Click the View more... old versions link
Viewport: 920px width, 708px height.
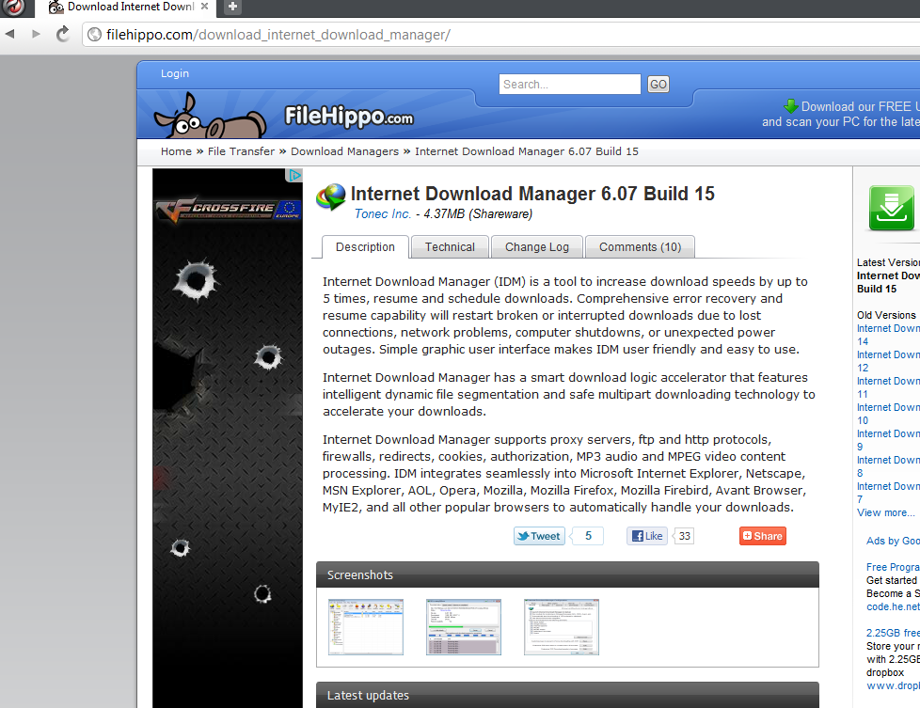[885, 512]
